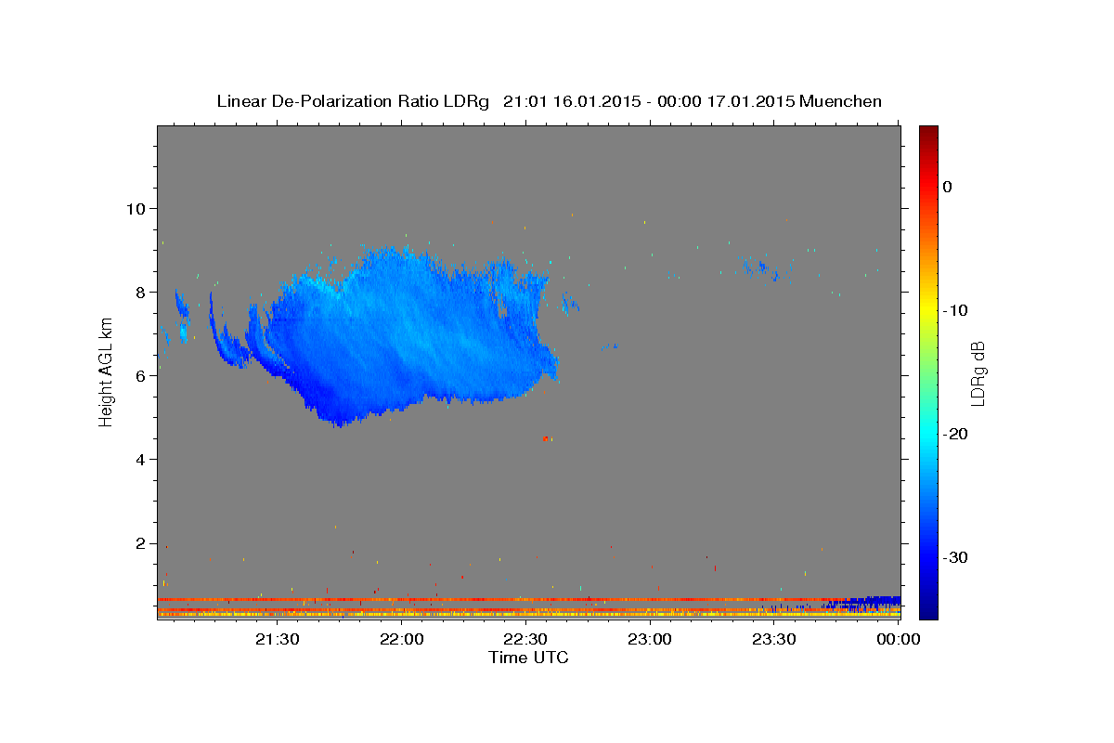1114x743 pixels.
Task: Click the "22:00" time tick label
Action: (402, 639)
